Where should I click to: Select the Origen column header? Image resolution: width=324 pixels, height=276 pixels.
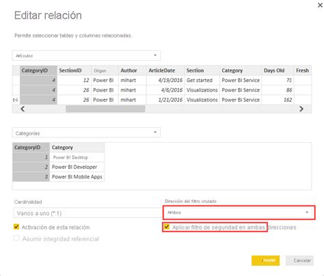[x=105, y=70]
